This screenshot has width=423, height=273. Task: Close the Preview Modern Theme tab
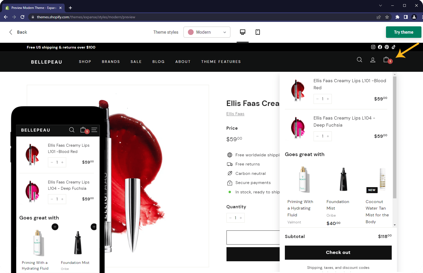(60, 8)
